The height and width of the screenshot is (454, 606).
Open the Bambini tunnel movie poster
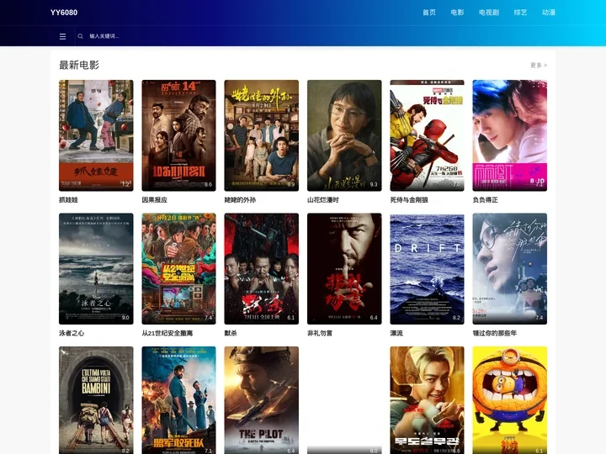click(x=96, y=400)
